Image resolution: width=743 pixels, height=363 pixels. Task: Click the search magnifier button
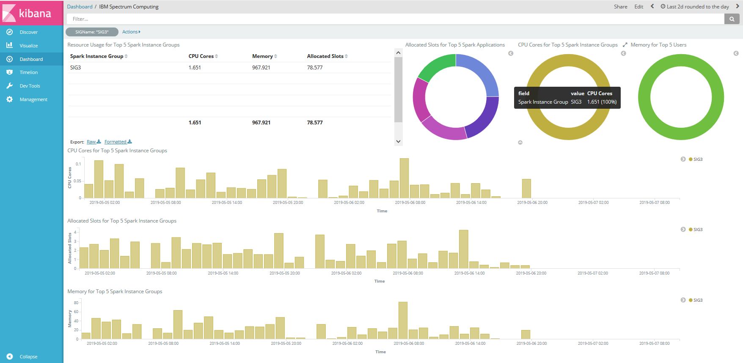pyautogui.click(x=732, y=19)
